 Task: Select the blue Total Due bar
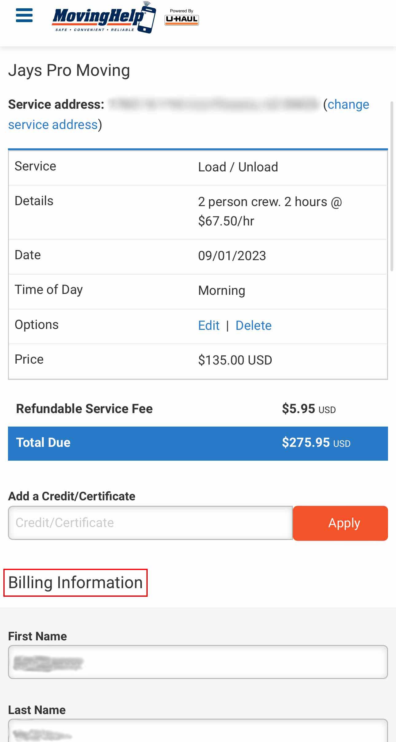198,443
